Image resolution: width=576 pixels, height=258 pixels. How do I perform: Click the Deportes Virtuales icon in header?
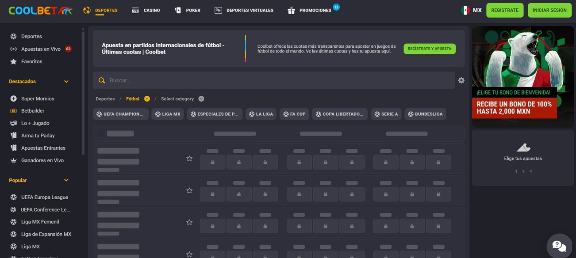[218, 10]
